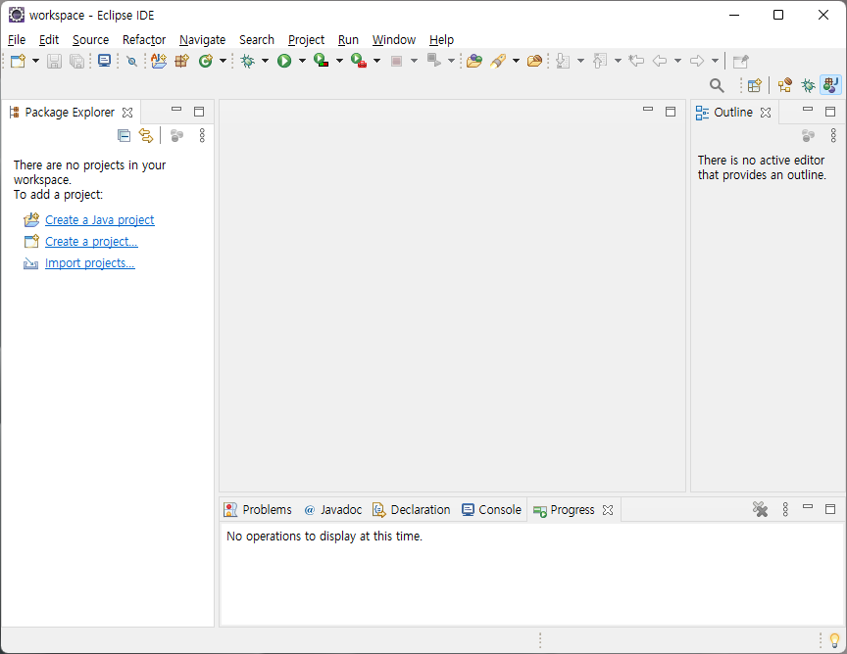
Task: Click the Save All toolbar icon
Action: click(77, 61)
